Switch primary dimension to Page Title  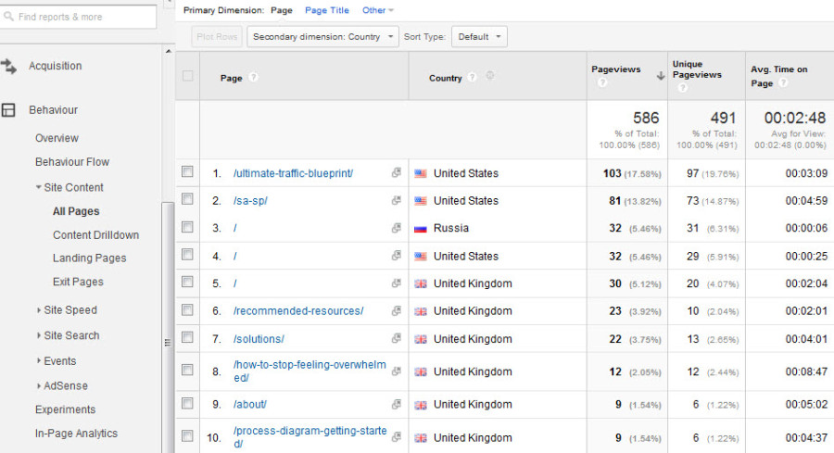point(327,10)
